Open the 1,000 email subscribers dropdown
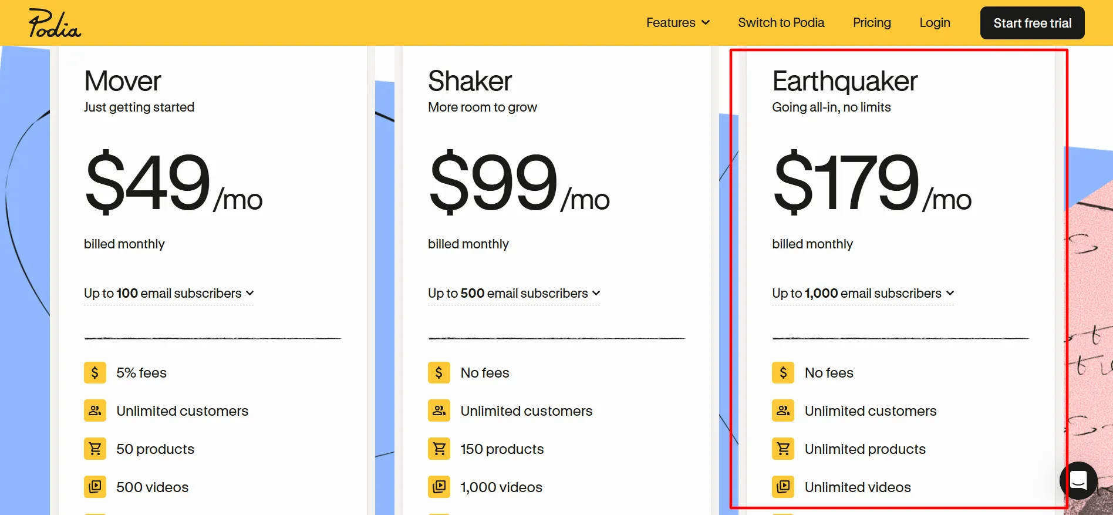The height and width of the screenshot is (515, 1113). (x=863, y=293)
